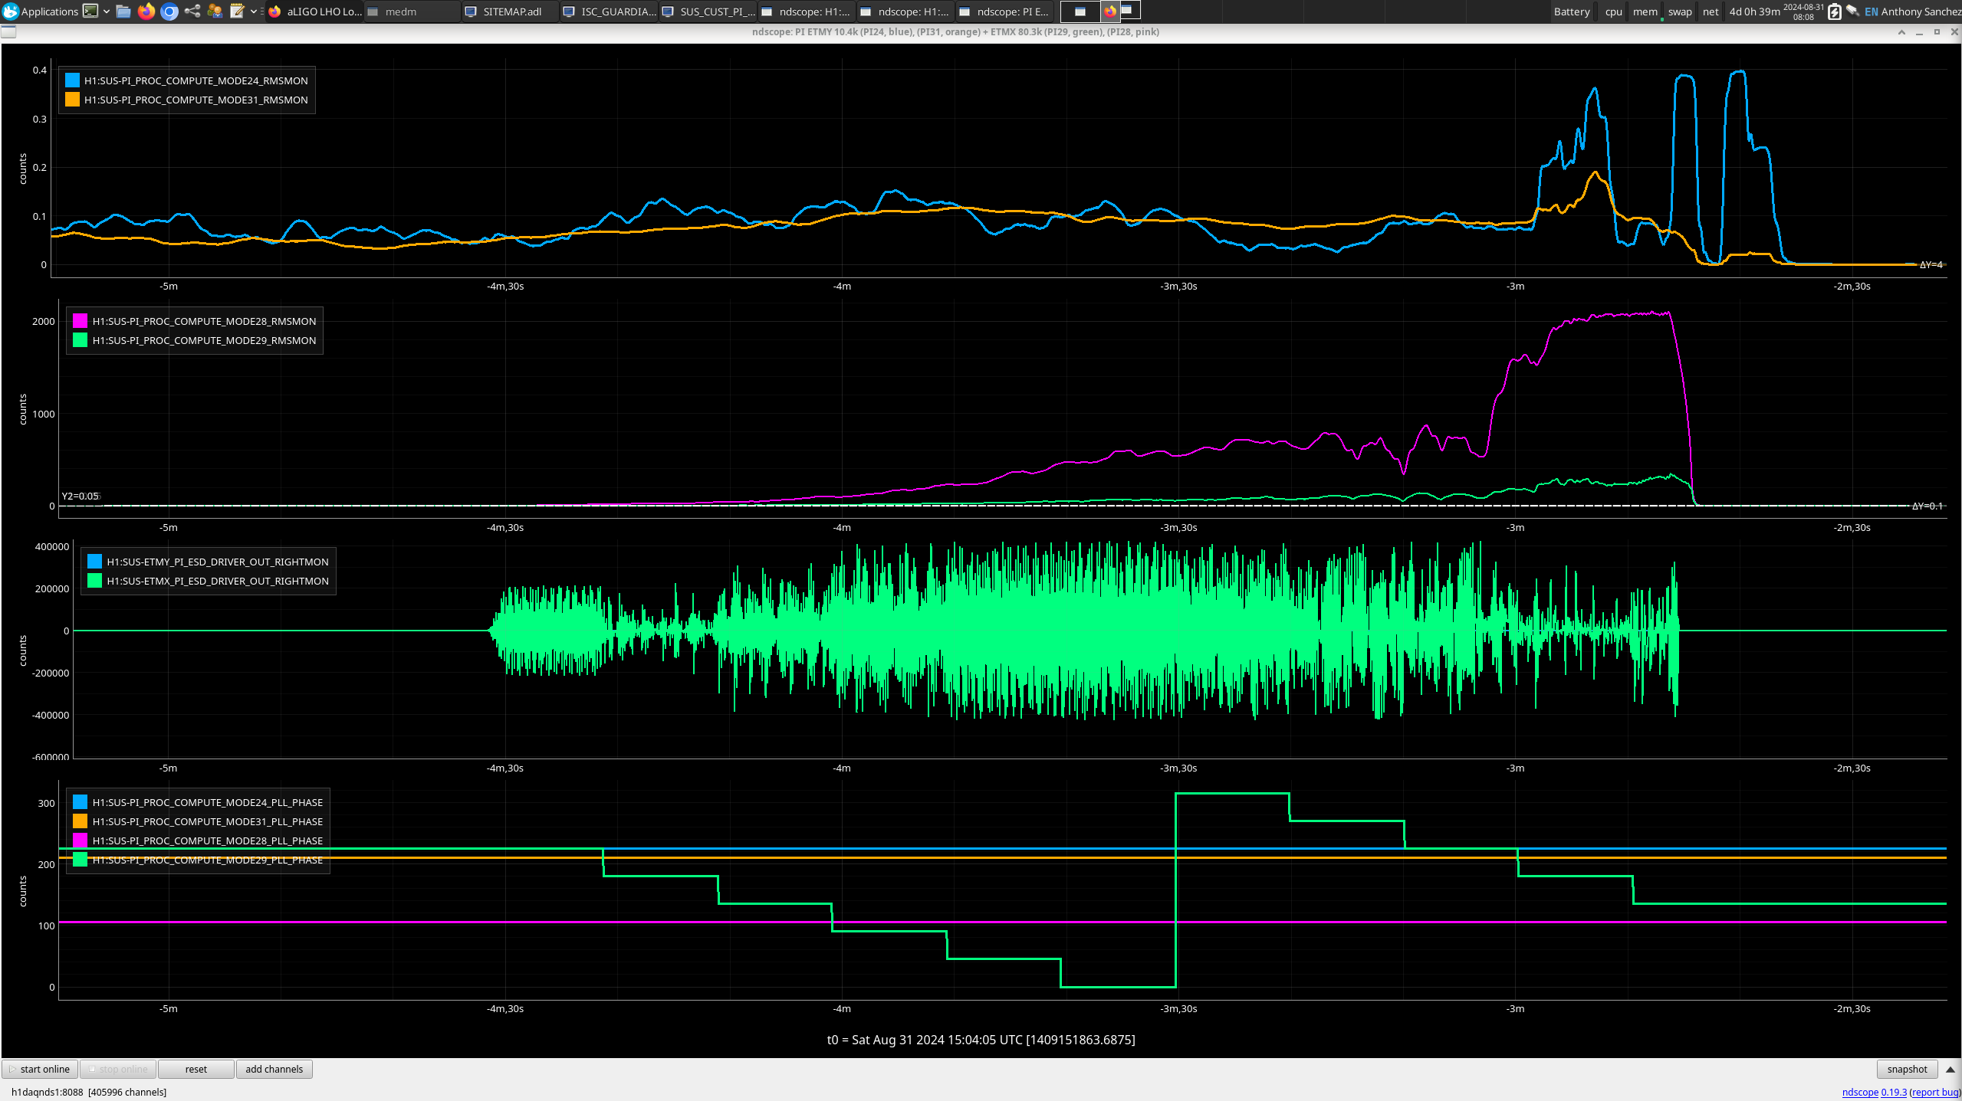Switch to the aLIGO LHO Logbook taskbar window
Image resolution: width=1962 pixels, height=1101 pixels.
point(315,11)
